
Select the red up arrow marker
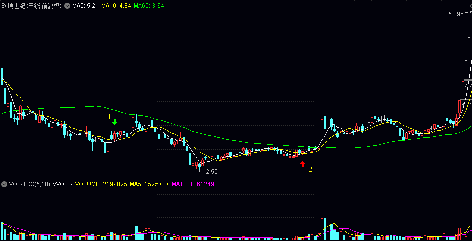click(303, 164)
